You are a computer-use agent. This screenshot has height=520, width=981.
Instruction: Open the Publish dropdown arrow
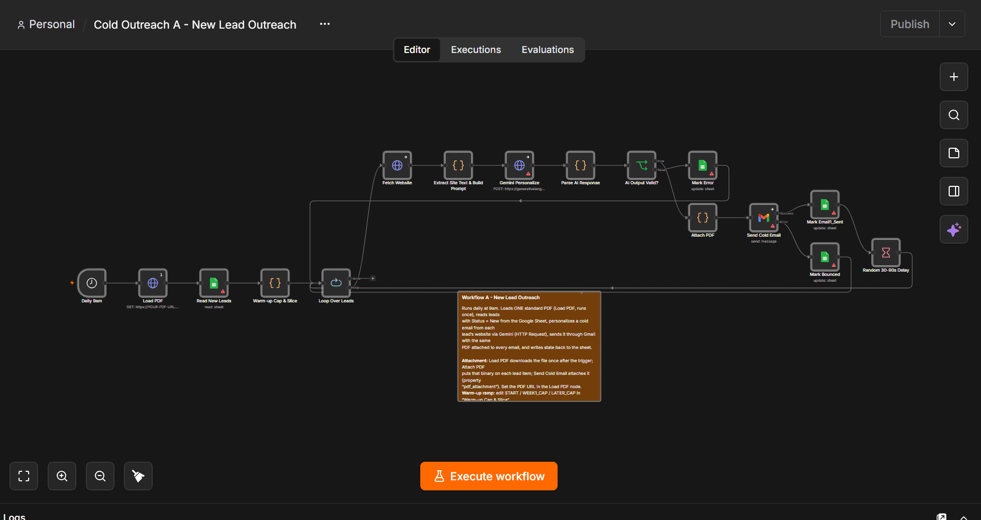pos(952,24)
